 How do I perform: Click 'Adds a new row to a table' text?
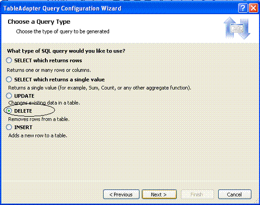38,135
